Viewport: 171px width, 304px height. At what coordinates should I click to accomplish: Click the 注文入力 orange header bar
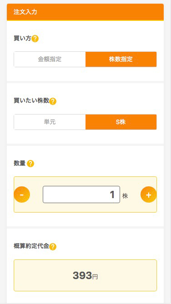coord(85,12)
